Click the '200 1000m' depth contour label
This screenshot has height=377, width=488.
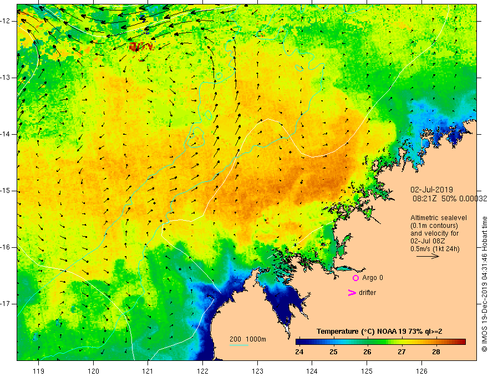[248, 339]
